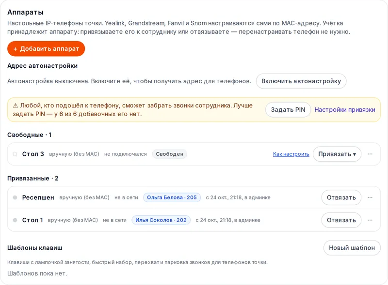
Task: Open the three-dots menu for Ресепшен
Action: point(370,197)
